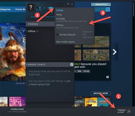Click the Friends section header
Image resolution: width=135 pixels, height=116 pixels.
click(40, 24)
